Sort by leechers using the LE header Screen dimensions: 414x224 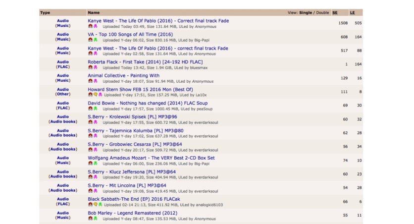pyautogui.click(x=353, y=13)
